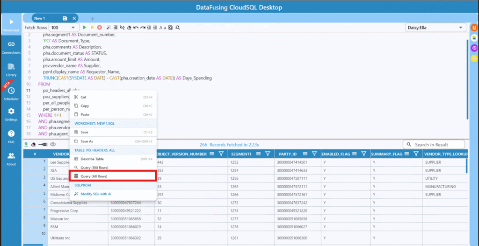Click the uppercase A icon
Screen dimensions: 479x246
161,28
